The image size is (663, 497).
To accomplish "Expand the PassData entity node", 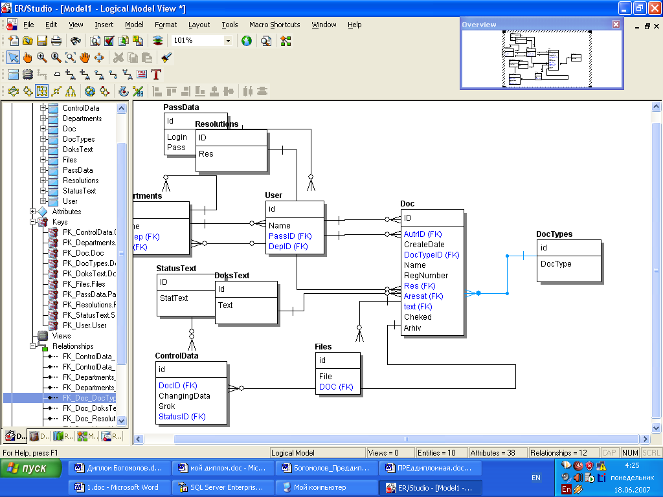I will 43,170.
